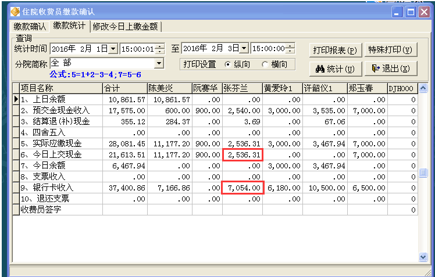Click the 合计 value 37,400.86

(x=125, y=188)
